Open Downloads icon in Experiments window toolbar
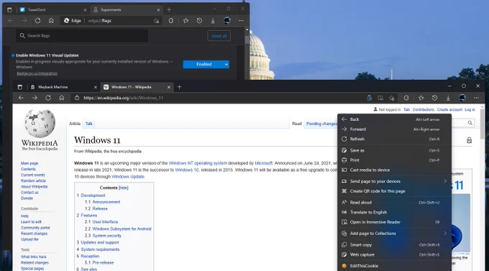Viewport: 489px width, 271px height. pos(213,21)
